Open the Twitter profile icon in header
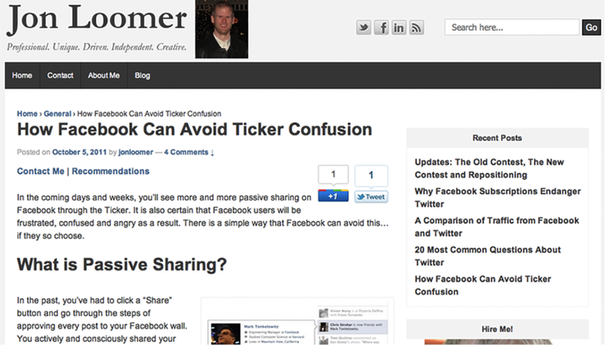The width and height of the screenshot is (605, 345). click(364, 28)
